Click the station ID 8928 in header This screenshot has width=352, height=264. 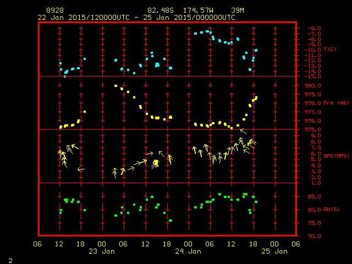click(x=55, y=10)
